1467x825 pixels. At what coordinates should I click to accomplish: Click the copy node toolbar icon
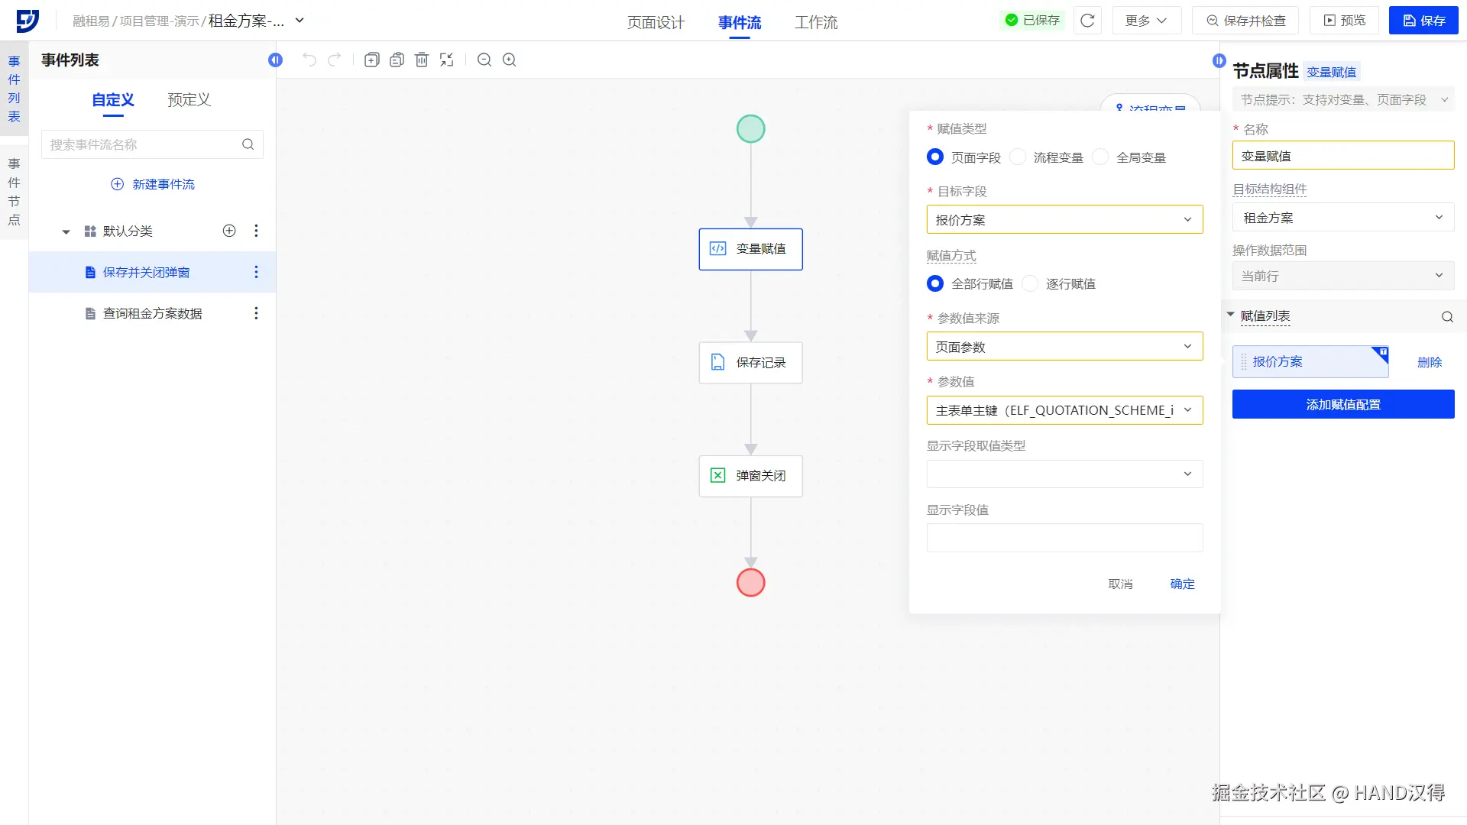(x=371, y=60)
